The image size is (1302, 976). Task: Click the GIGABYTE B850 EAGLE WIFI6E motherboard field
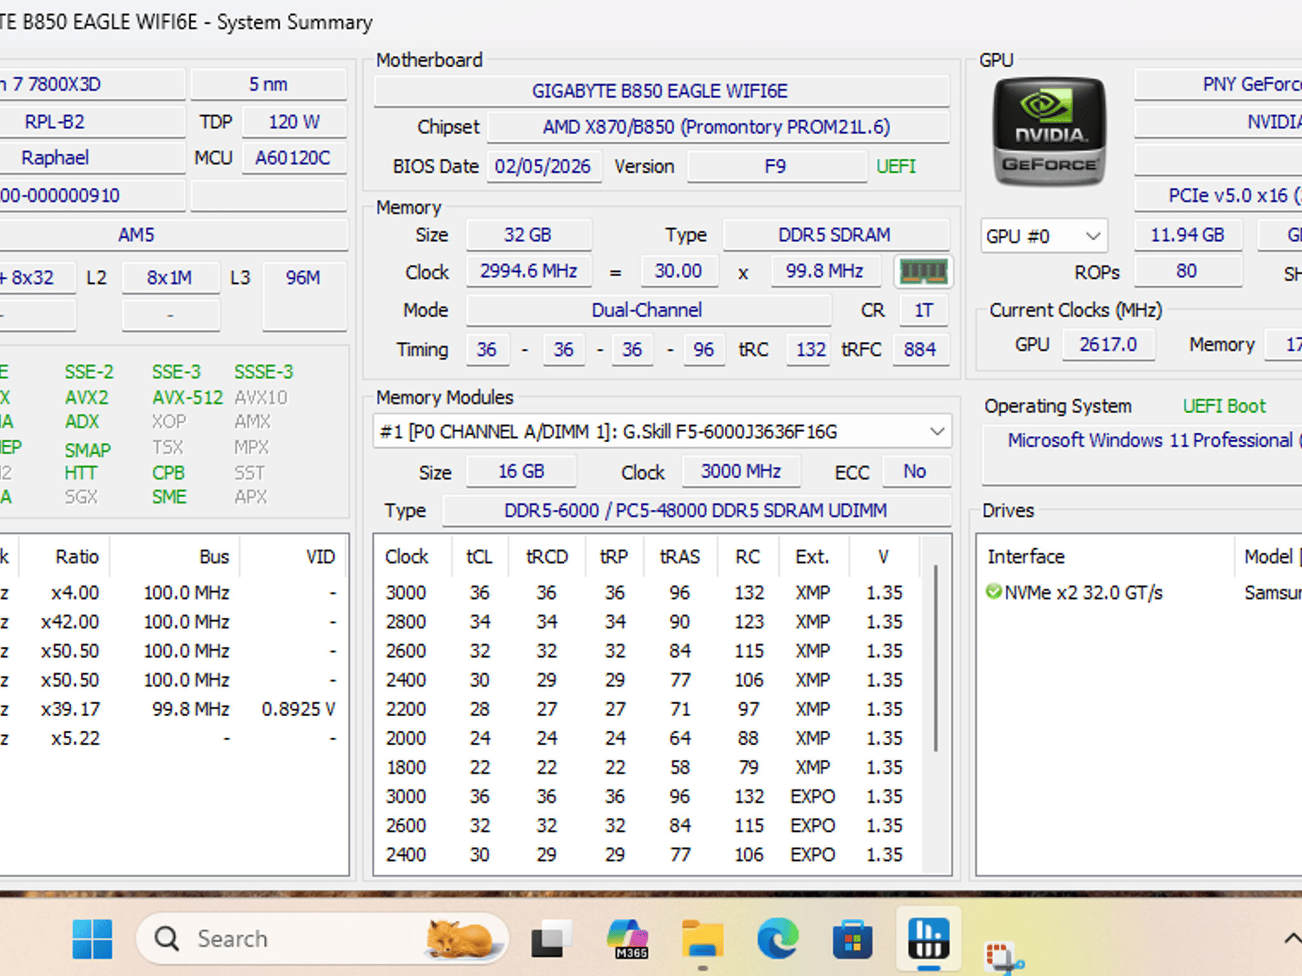[661, 91]
